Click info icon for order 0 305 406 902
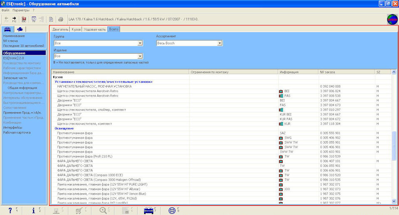 click(281, 138)
